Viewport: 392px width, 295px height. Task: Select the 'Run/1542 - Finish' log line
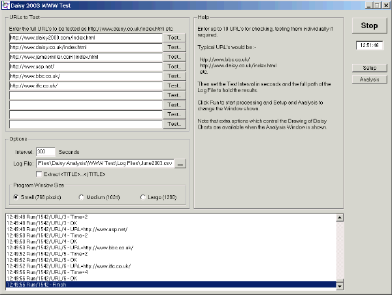[x=171, y=285]
